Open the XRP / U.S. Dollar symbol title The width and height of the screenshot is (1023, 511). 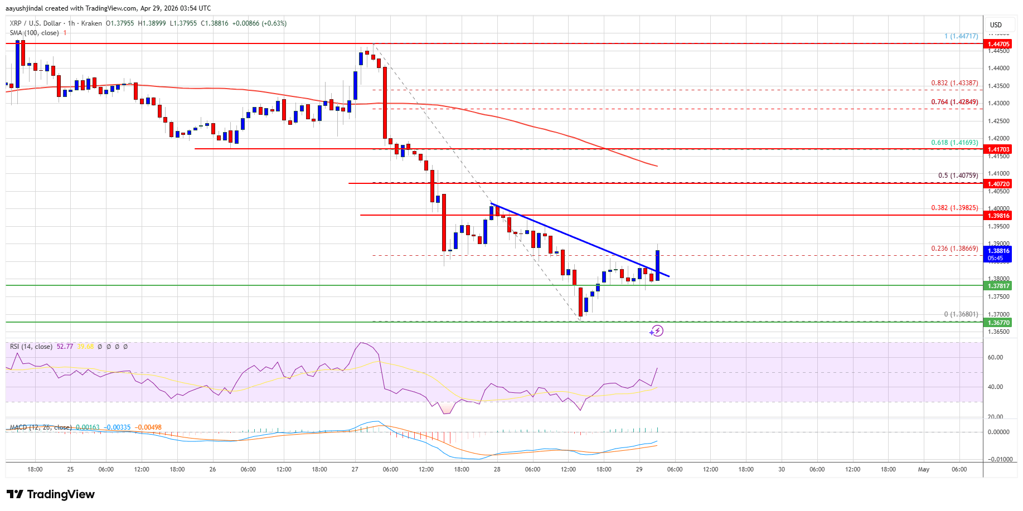pos(36,23)
